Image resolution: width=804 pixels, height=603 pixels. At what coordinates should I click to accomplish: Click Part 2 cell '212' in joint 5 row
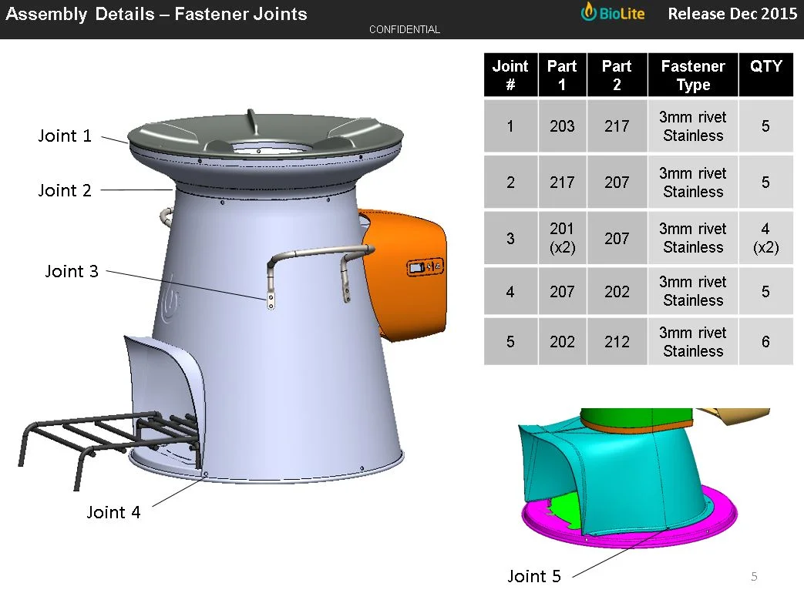click(617, 342)
